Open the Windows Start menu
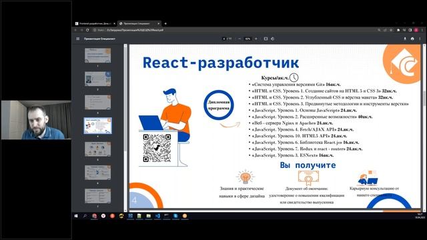 coord(76,216)
